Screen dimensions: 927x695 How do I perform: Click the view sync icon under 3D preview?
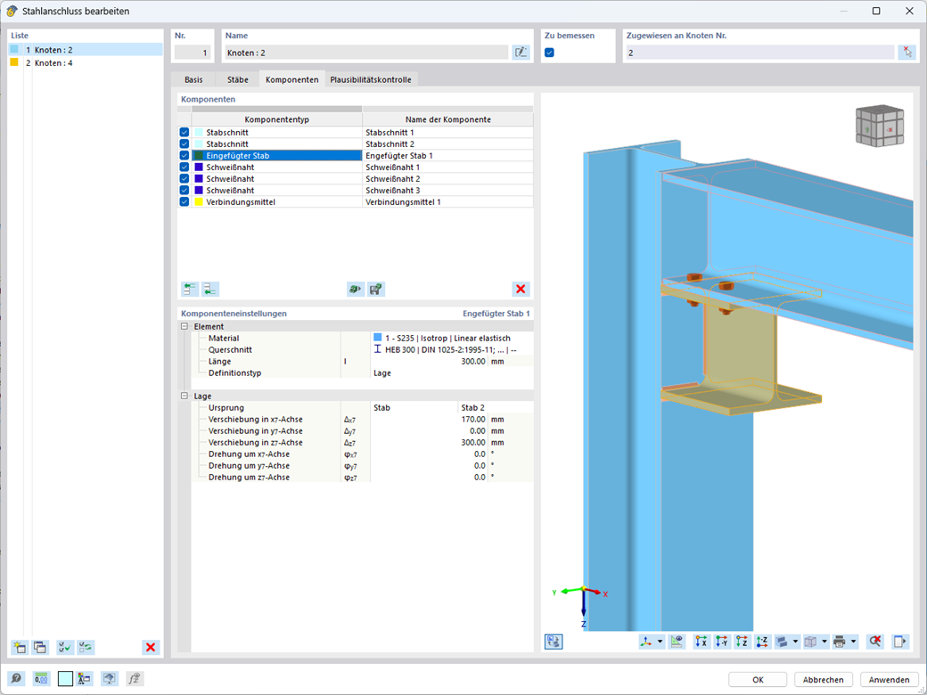pos(554,642)
